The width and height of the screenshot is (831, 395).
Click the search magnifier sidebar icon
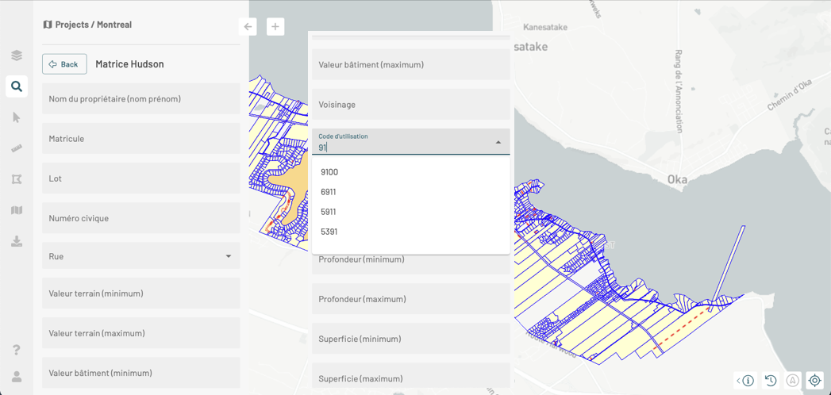pyautogui.click(x=17, y=86)
